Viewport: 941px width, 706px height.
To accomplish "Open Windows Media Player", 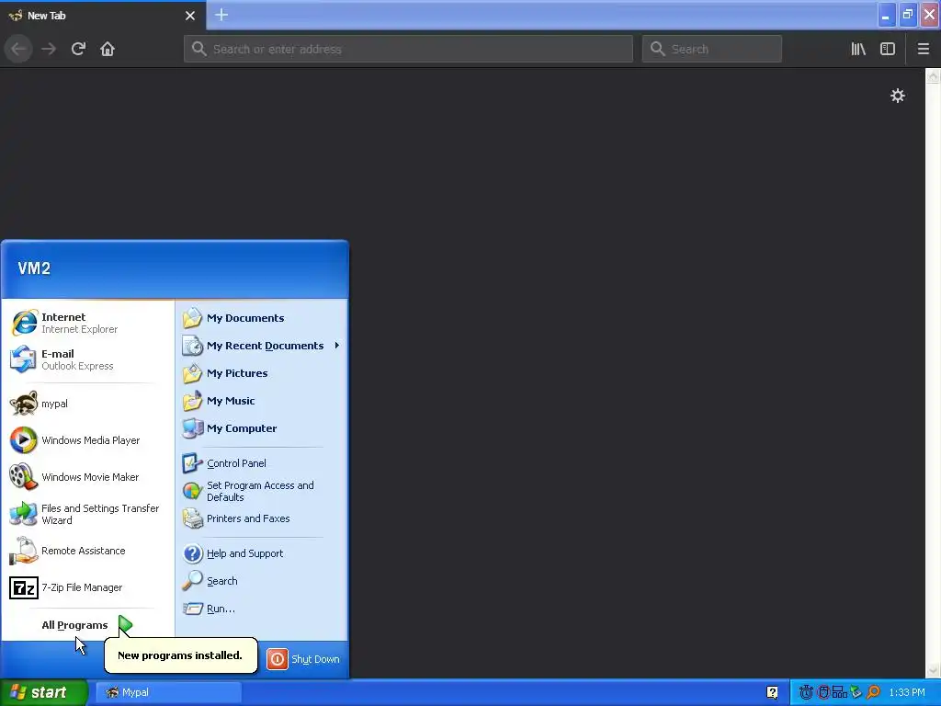I will click(x=87, y=440).
